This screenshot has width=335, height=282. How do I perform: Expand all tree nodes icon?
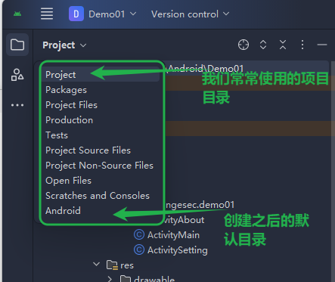click(263, 45)
